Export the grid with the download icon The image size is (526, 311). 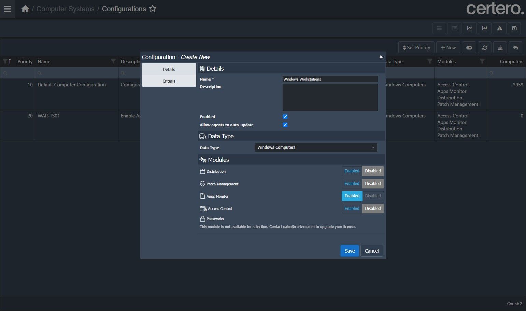500,48
